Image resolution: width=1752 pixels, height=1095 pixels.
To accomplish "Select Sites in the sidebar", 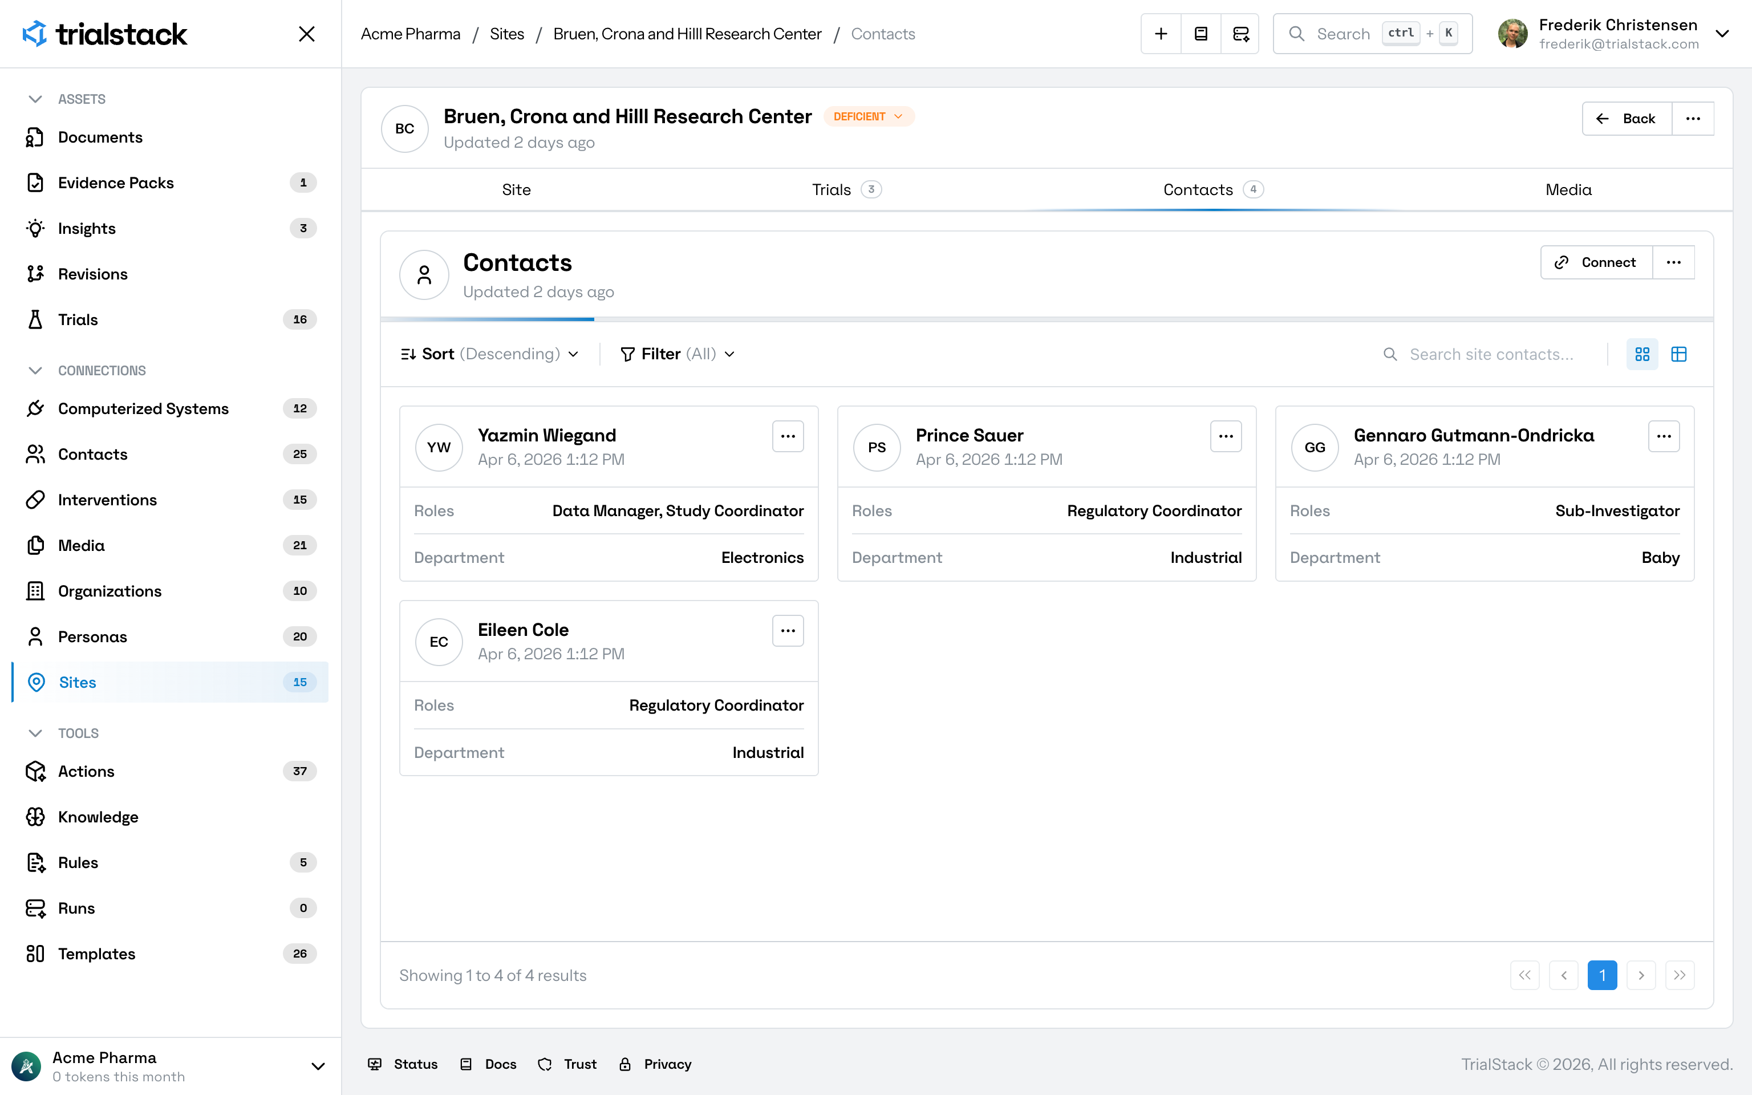I will click(x=170, y=683).
